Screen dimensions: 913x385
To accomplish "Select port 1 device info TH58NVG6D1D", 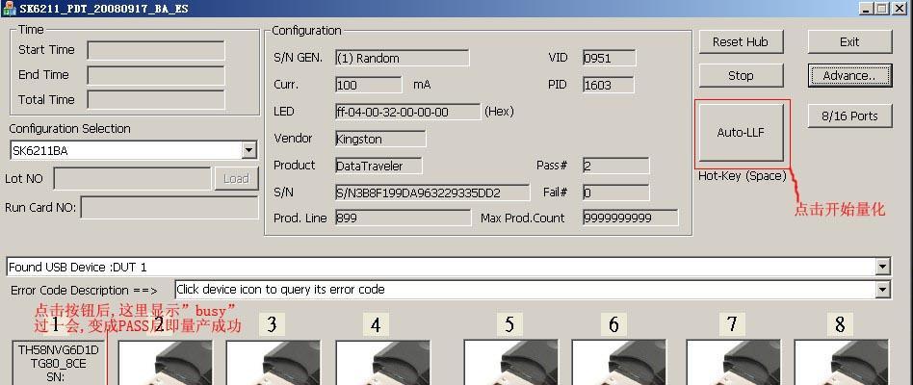I will [58, 363].
